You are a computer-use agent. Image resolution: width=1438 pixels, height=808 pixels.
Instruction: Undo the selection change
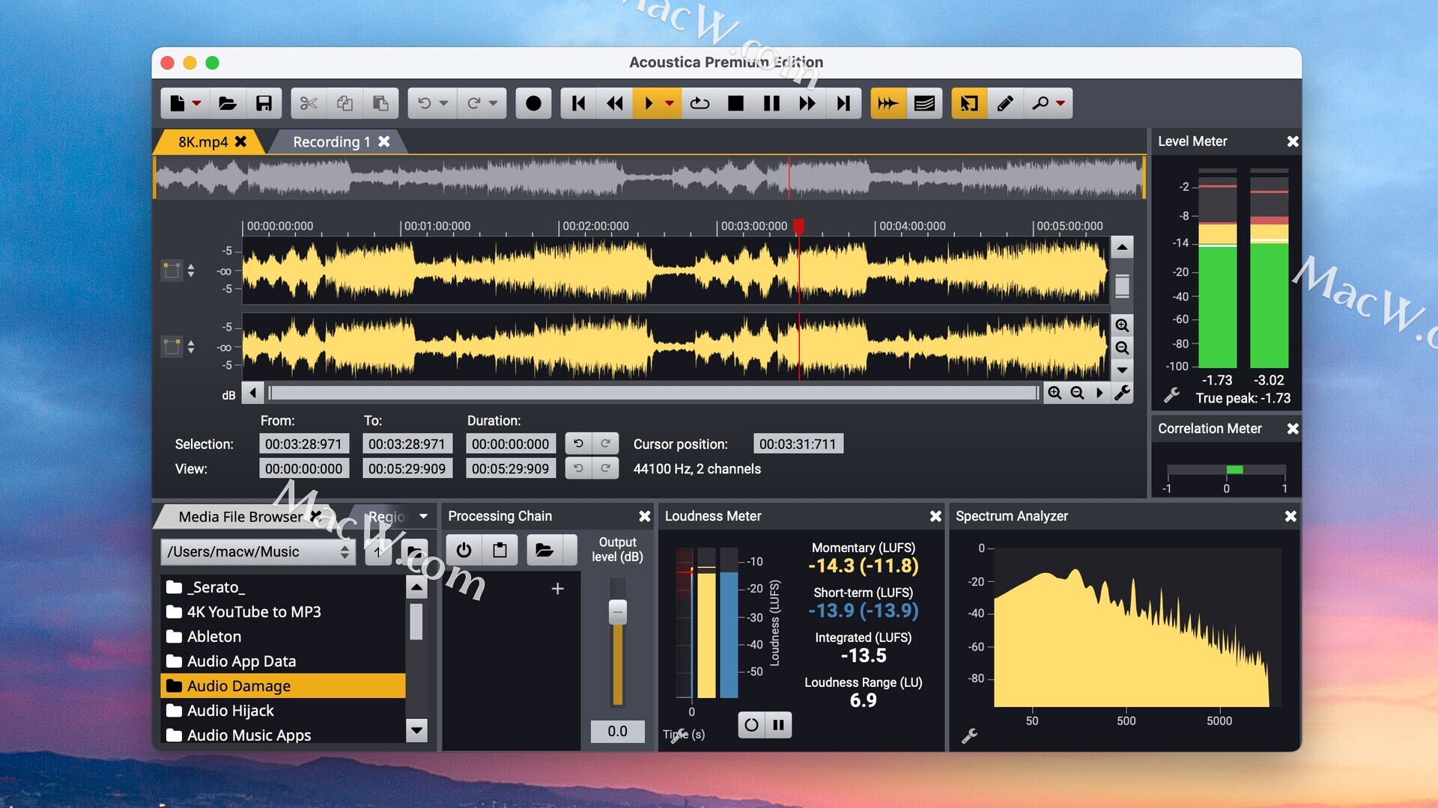coord(578,444)
